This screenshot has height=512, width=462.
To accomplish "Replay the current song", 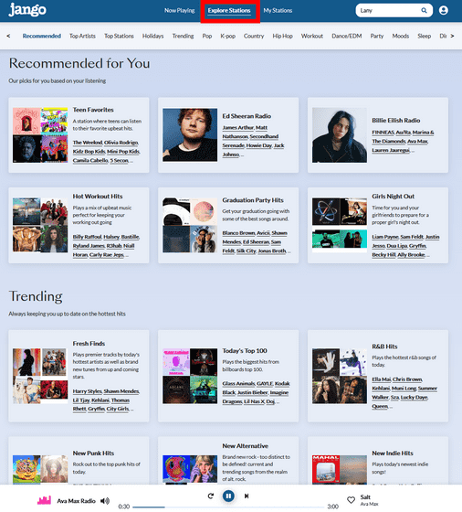I will 211,496.
